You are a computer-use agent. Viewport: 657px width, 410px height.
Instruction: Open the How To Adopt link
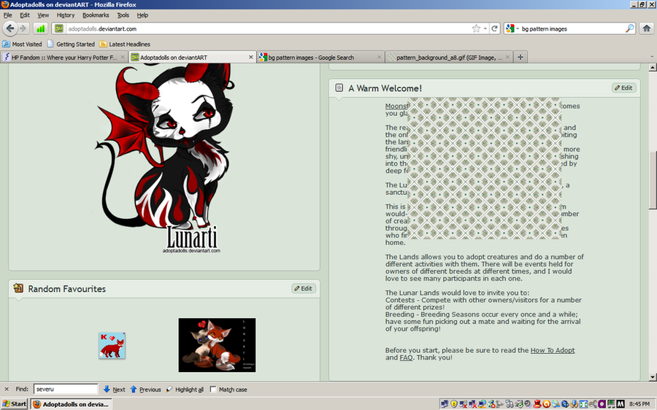point(553,350)
